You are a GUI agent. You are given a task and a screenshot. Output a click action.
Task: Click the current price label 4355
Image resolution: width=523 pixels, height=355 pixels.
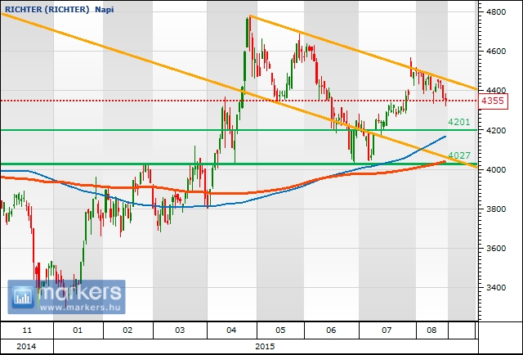493,101
